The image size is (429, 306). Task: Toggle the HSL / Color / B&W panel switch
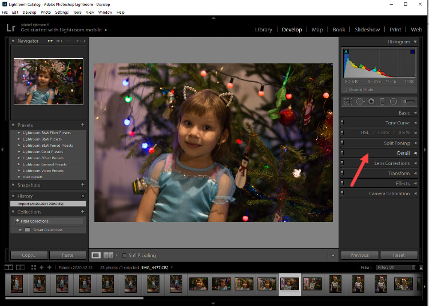pyautogui.click(x=342, y=132)
